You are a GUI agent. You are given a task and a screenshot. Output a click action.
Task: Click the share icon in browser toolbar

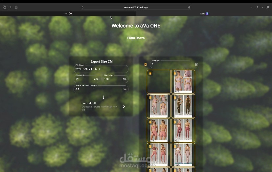tap(16, 7)
